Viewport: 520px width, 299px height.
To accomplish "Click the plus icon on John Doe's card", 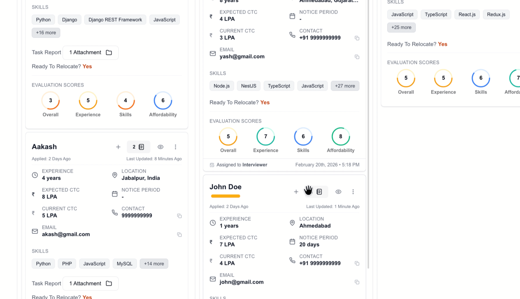I will click(x=296, y=192).
